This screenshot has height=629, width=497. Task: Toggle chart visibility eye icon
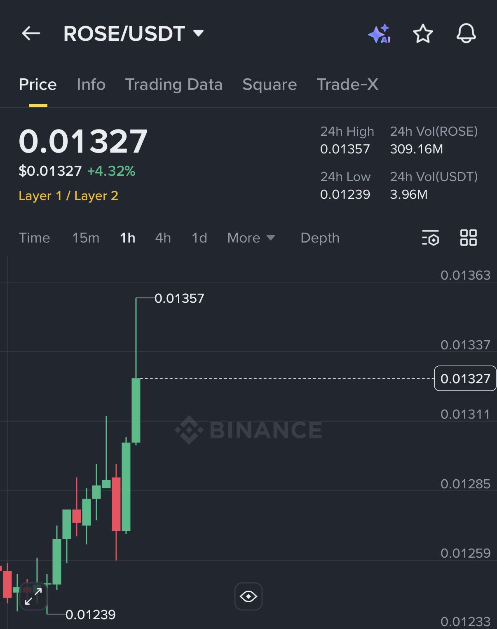click(248, 596)
